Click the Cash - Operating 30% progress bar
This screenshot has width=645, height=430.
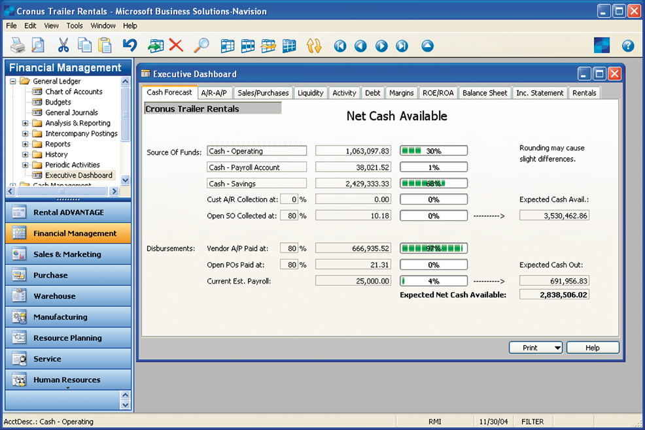tap(434, 150)
